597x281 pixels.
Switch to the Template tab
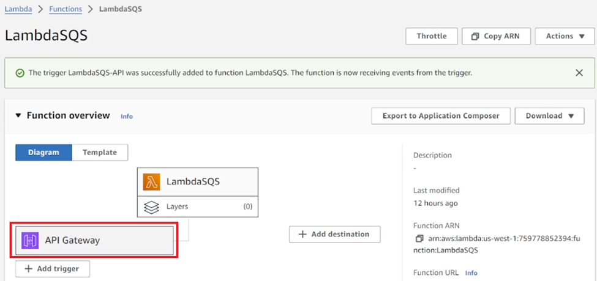[x=100, y=152]
